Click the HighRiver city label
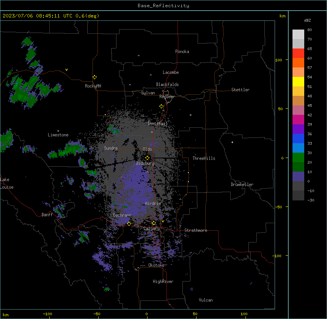 pos(163,281)
